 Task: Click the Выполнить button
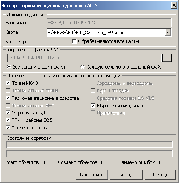coord(92,175)
